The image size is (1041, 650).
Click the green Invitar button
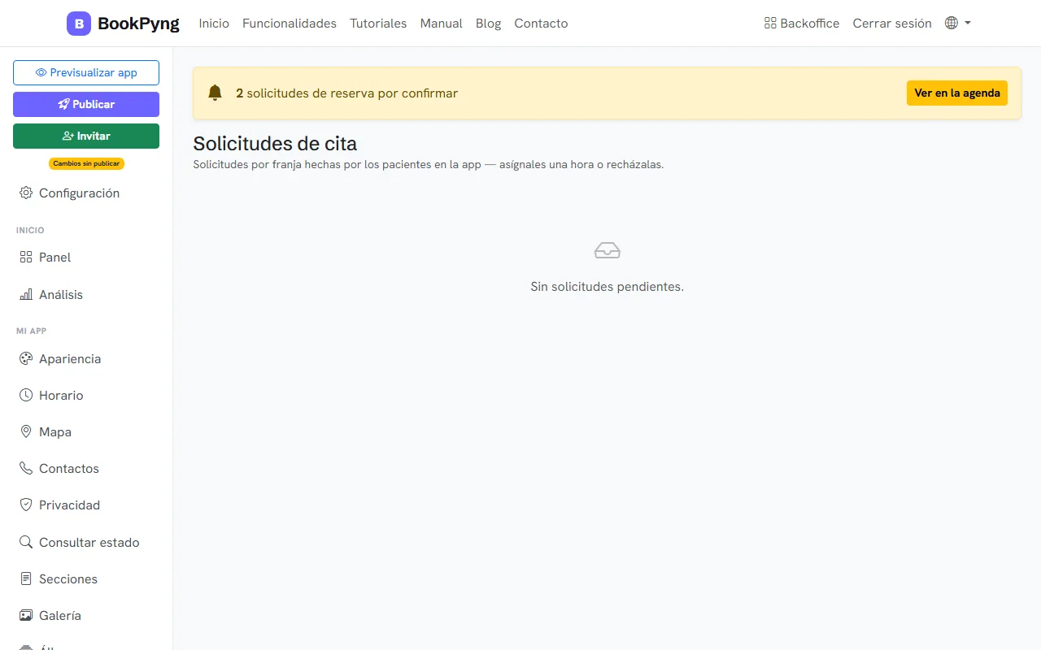86,136
